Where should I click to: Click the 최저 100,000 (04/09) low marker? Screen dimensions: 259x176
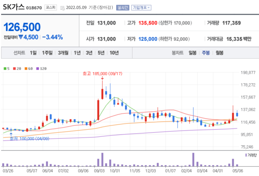click(x=29, y=138)
